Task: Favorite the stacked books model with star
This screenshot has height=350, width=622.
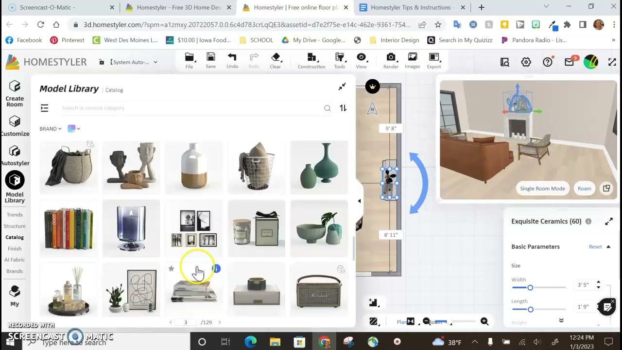Action: (171, 268)
